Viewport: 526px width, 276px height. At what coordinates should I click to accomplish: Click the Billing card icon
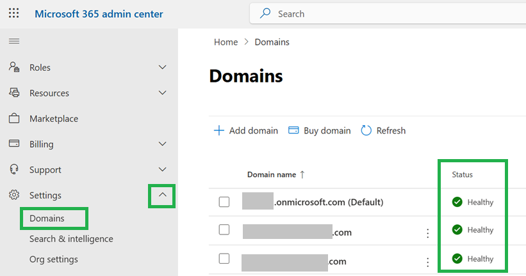(14, 144)
